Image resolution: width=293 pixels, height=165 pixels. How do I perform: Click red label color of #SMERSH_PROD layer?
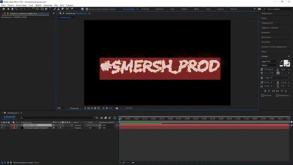click(x=14, y=125)
